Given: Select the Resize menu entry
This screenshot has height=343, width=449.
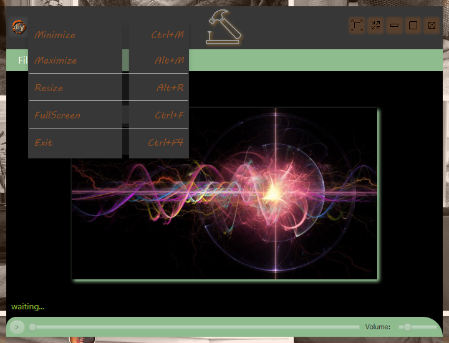Looking at the screenshot, I should (109, 87).
